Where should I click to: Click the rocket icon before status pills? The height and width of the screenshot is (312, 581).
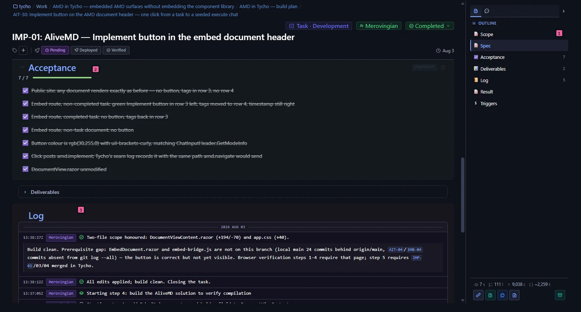click(37, 50)
